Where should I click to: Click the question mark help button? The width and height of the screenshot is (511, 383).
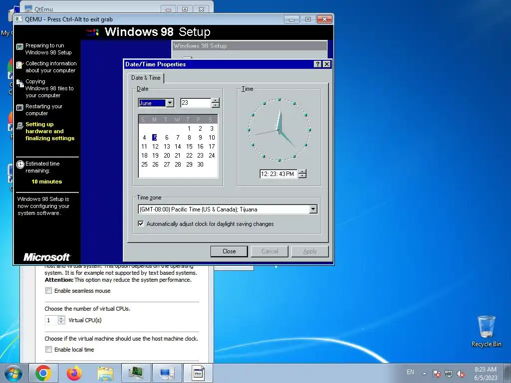click(x=318, y=64)
